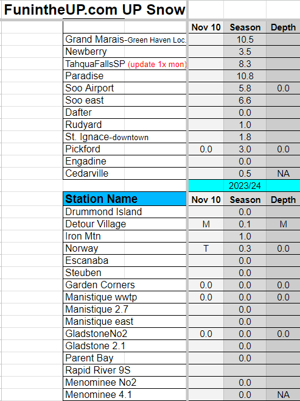
Task: Select the Cedarville station cell
Action: pyautogui.click(x=125, y=174)
